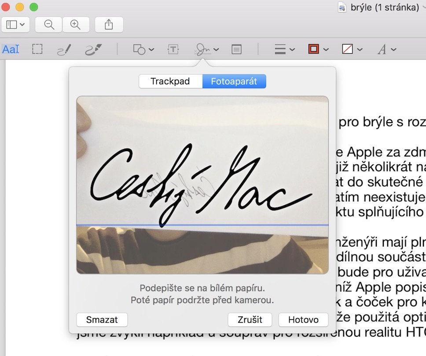Select the text selection tool

11,49
